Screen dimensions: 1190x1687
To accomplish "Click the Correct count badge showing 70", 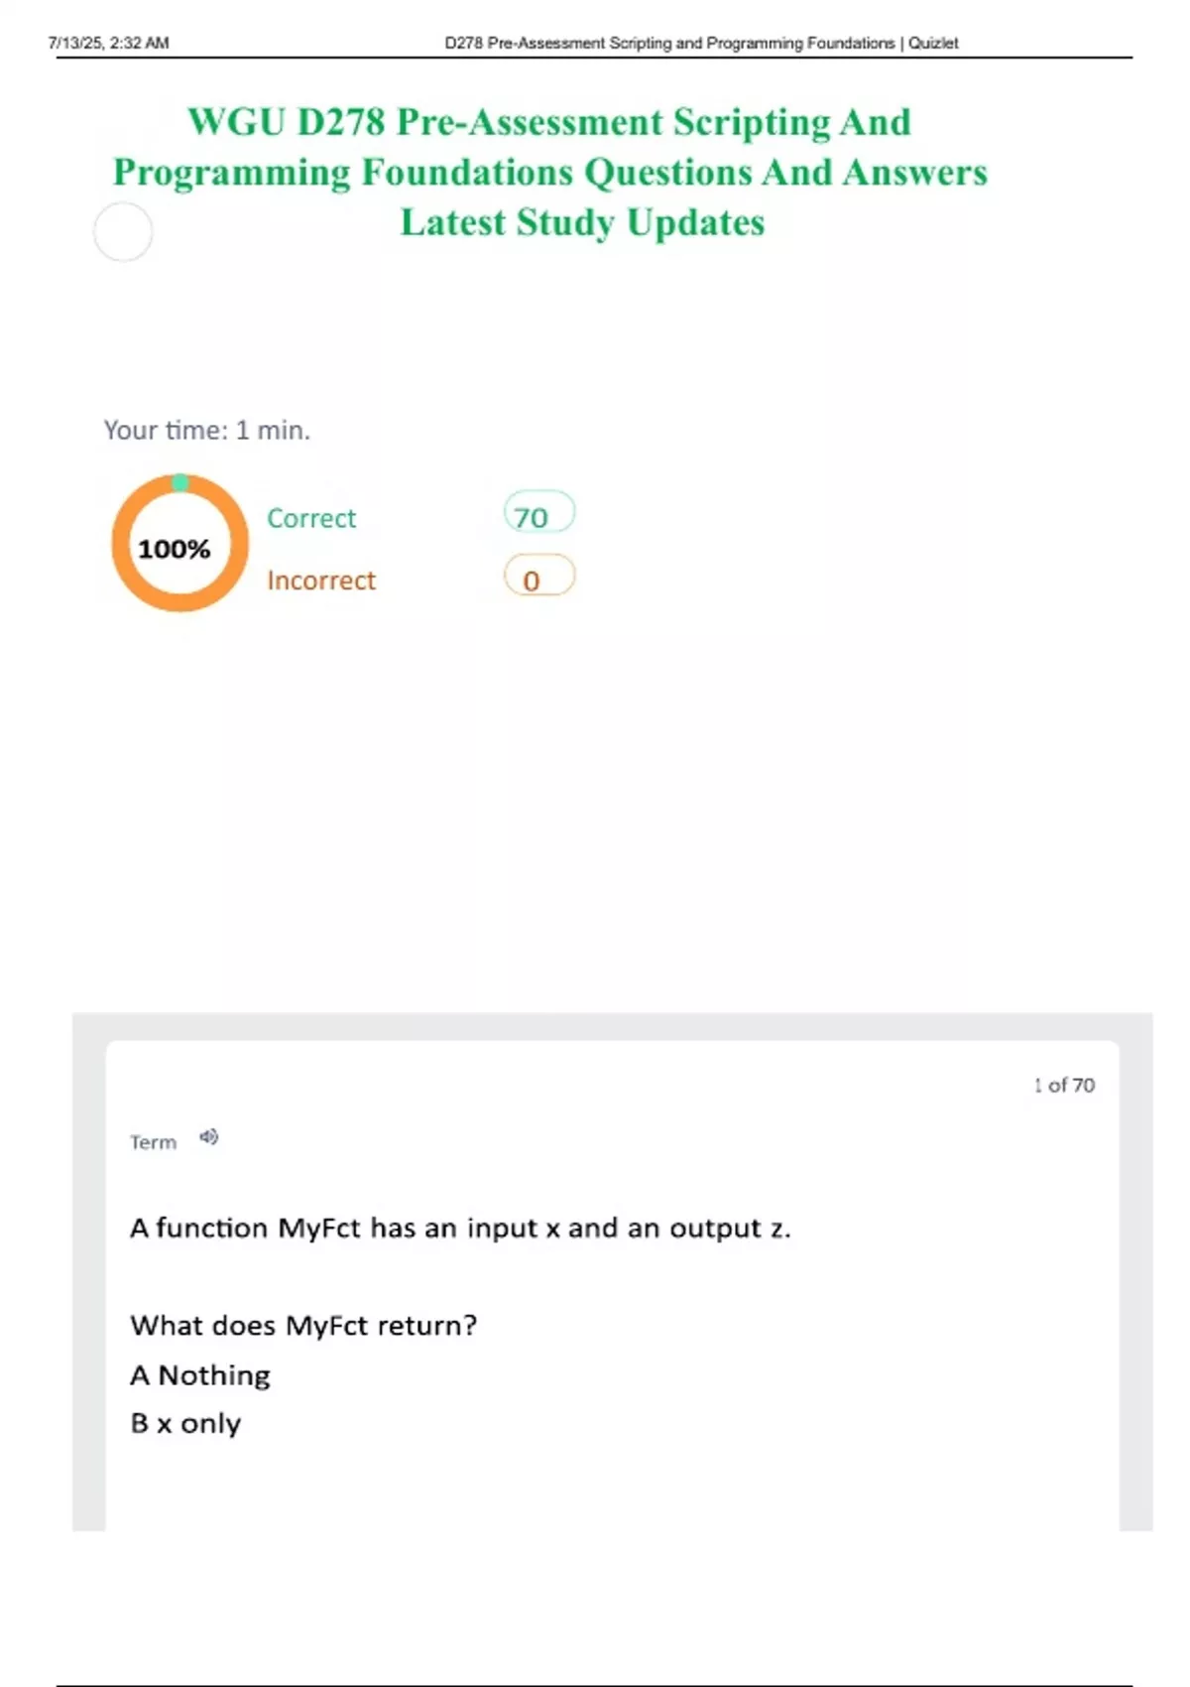I will [x=539, y=514].
